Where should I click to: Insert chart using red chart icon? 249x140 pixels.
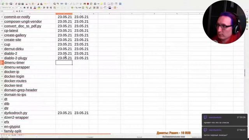coord(88,4)
